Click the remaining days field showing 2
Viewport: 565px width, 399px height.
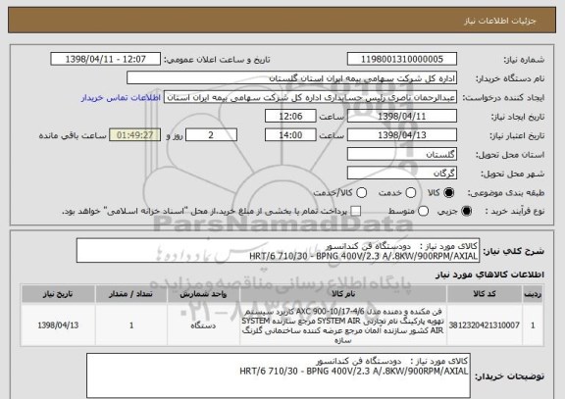211,135
